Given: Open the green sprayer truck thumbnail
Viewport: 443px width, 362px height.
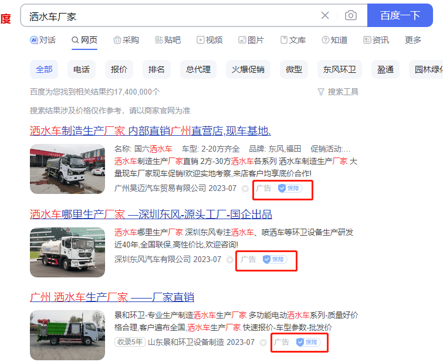Looking at the screenshot, I should [67, 335].
